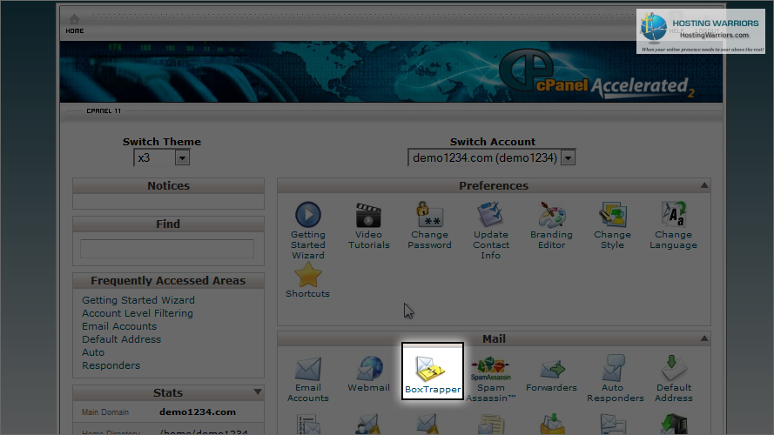Screen dimensions: 774x435
Task: Open Account Level Filtering link
Action: 138,313
